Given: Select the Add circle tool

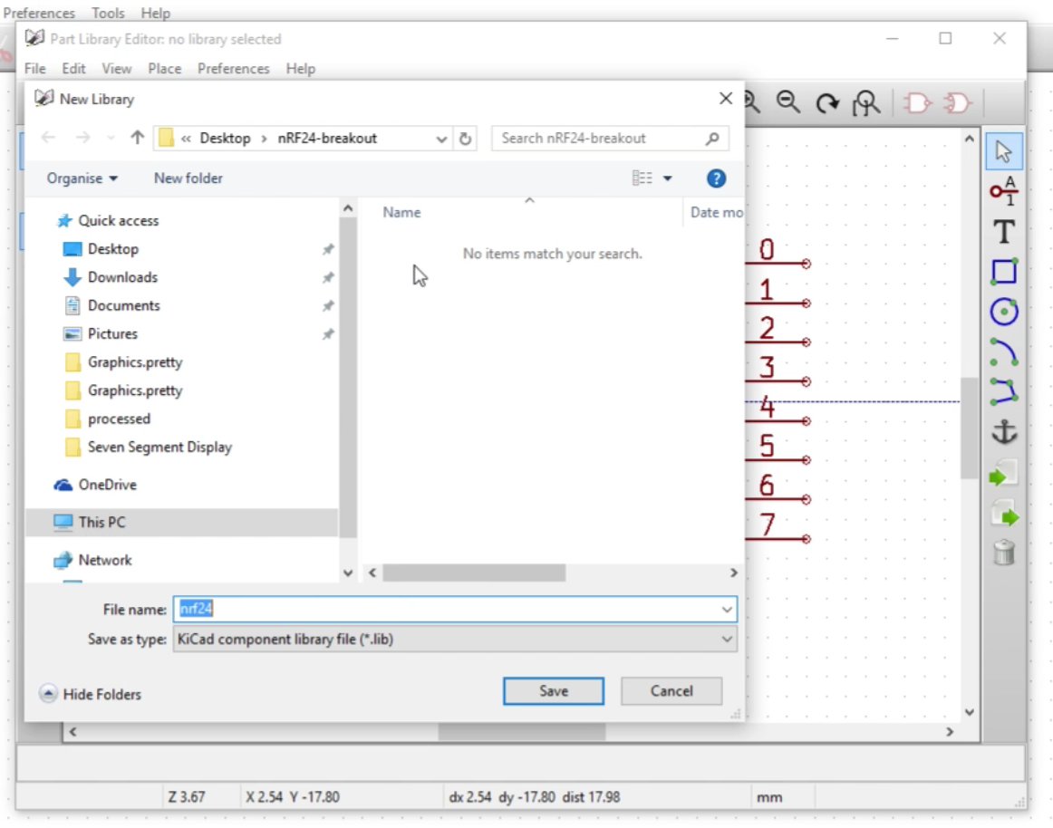Looking at the screenshot, I should [1004, 312].
